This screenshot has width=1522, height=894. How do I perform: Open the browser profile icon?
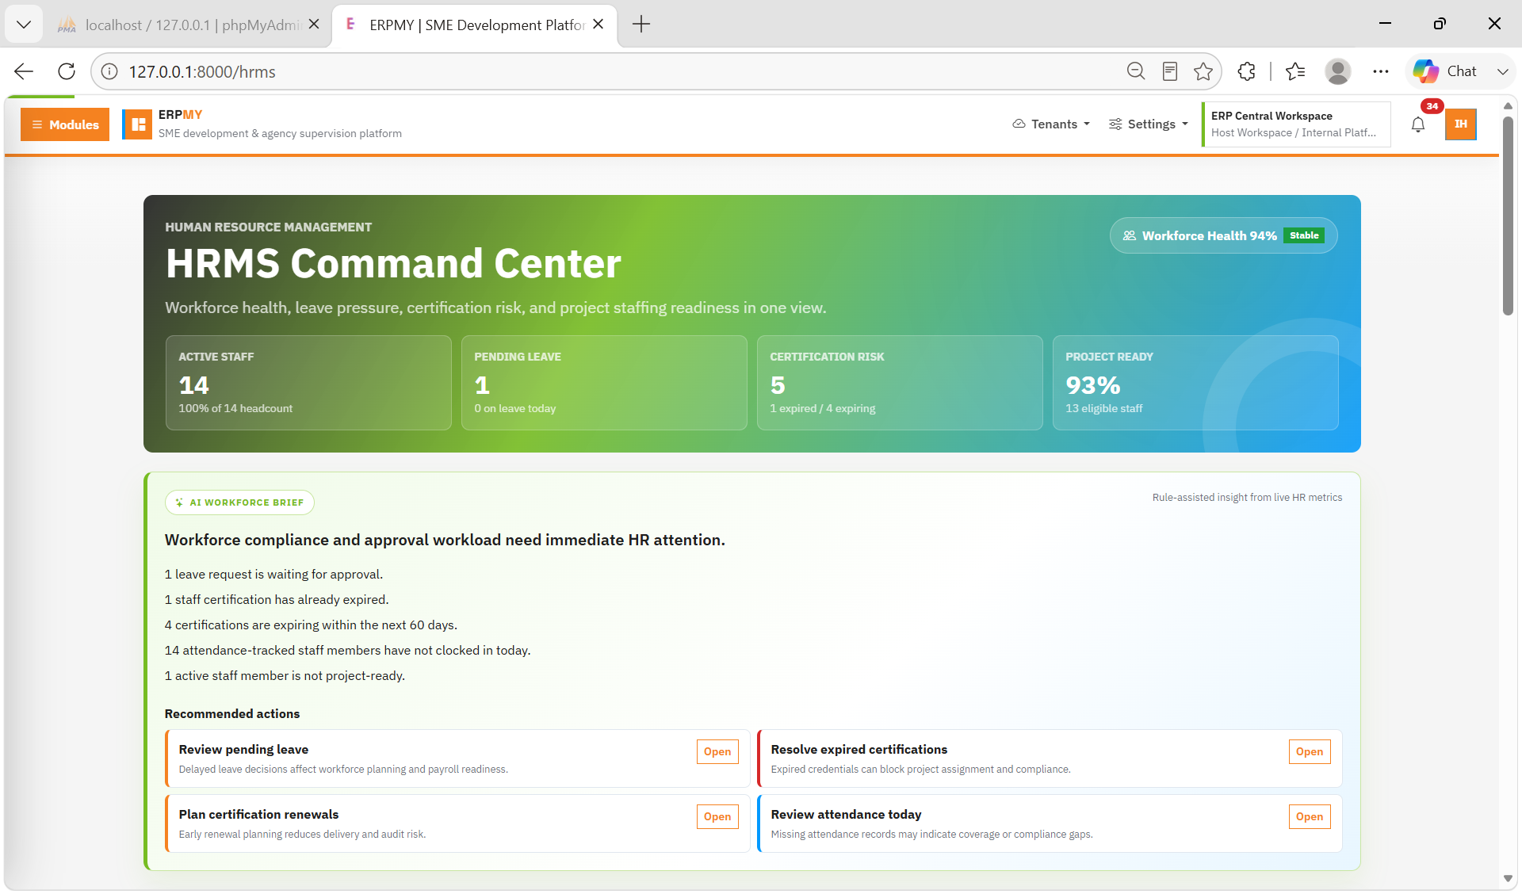(x=1338, y=71)
